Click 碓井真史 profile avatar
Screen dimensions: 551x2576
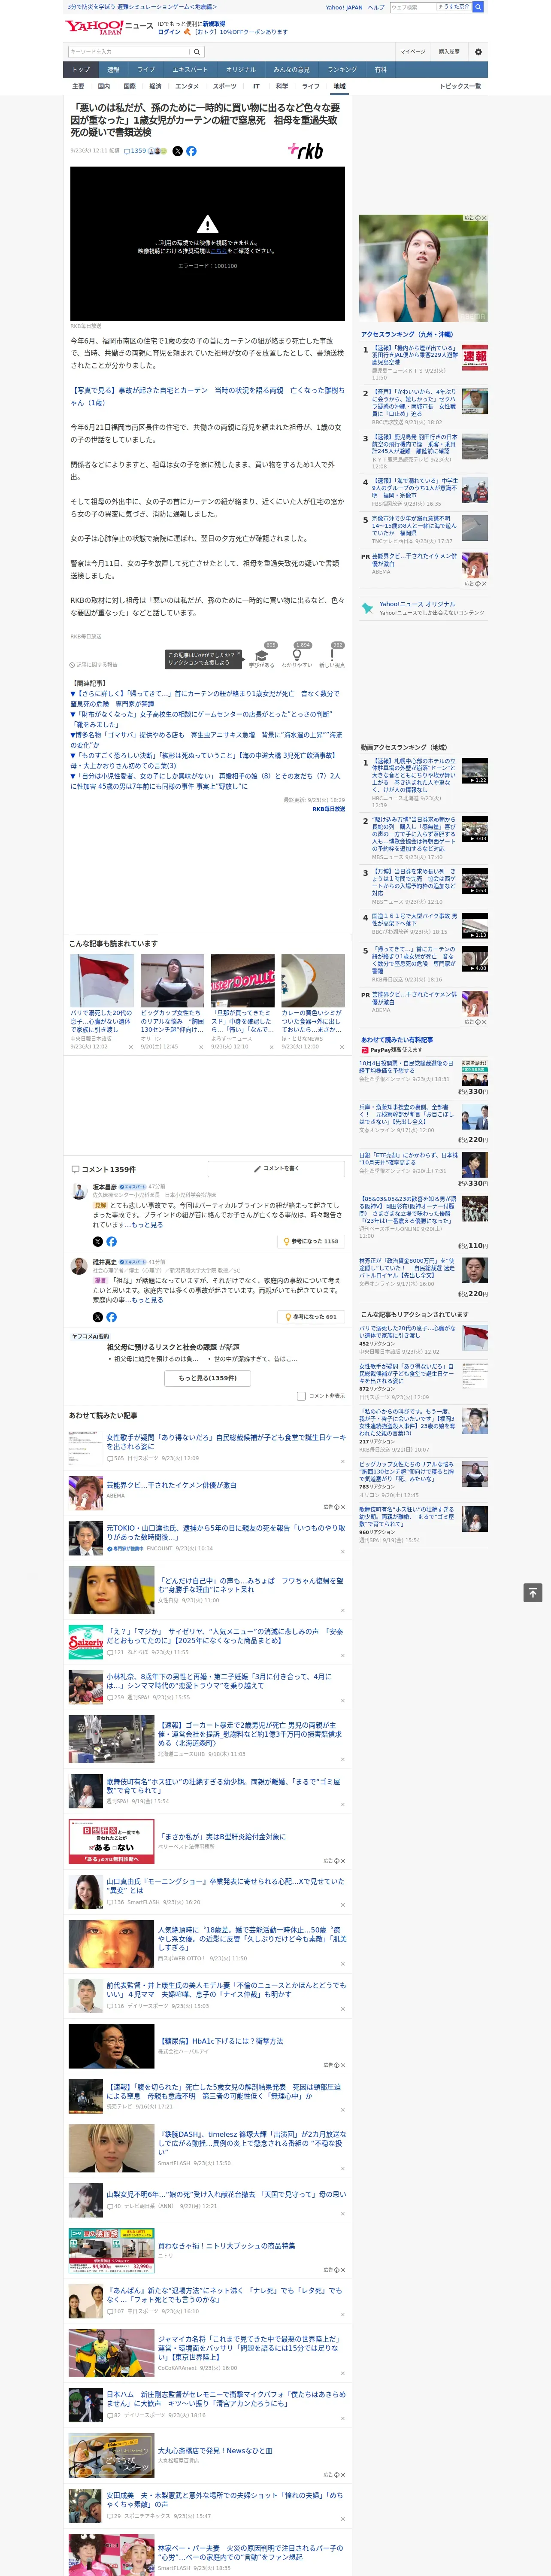pyautogui.click(x=78, y=1266)
